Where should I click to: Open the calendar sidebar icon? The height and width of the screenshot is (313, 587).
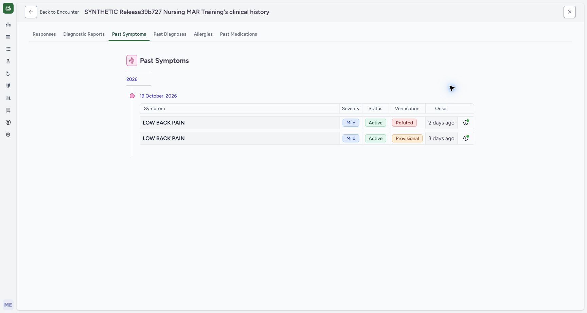8,37
